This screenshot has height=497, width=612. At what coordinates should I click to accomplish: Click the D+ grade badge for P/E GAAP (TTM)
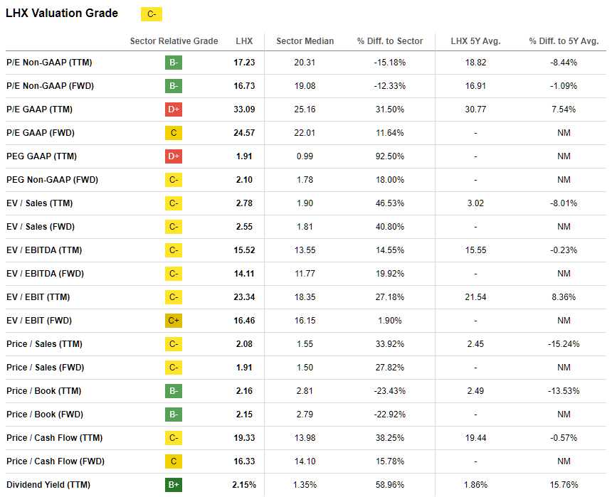tap(174, 109)
